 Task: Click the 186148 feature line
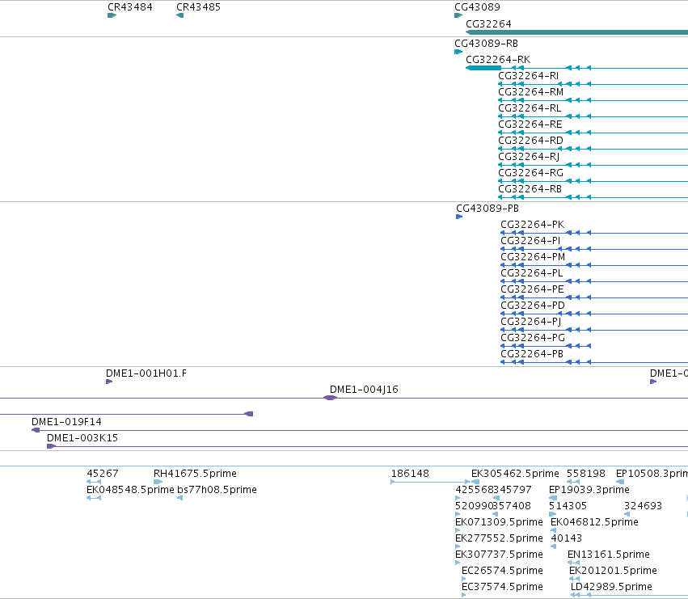430,482
